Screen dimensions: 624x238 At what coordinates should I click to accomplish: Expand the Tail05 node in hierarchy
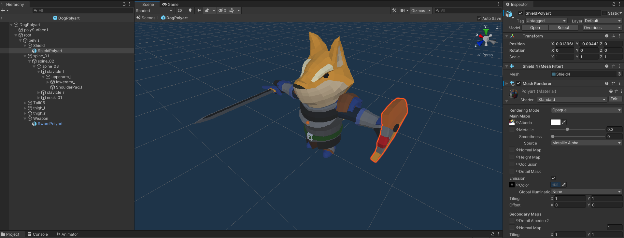coord(25,103)
